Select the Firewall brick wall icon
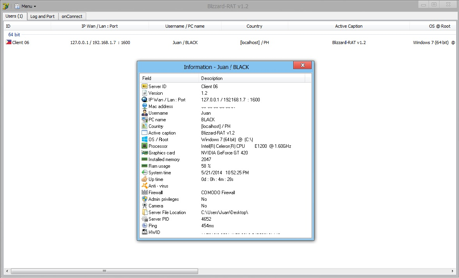Viewport: 459px width, 278px height. click(145, 193)
